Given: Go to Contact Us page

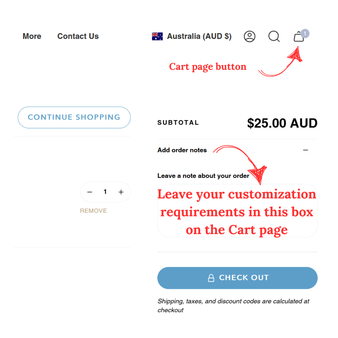Looking at the screenshot, I should point(78,36).
